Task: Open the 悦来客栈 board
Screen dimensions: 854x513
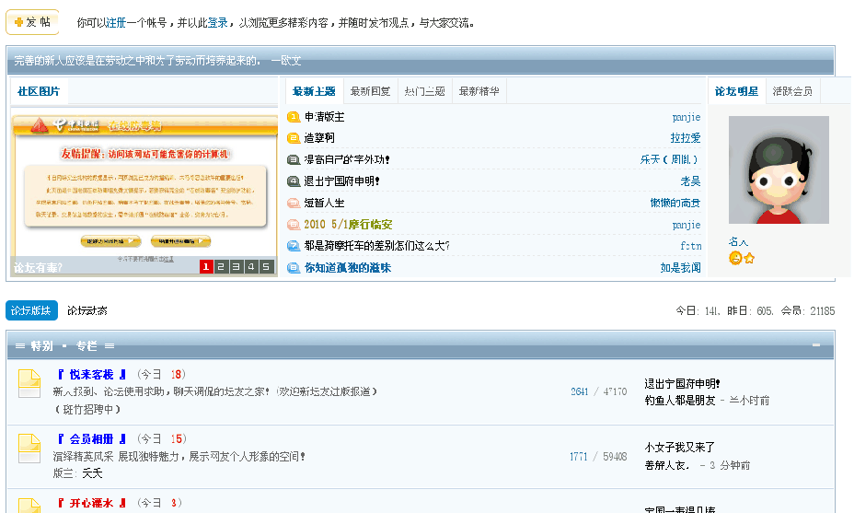Action: (91, 375)
